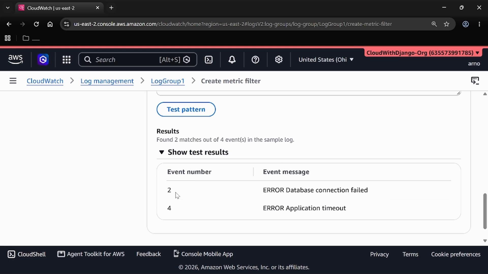The image size is (488, 274).
Task: Close the CloudWatch browser tab
Action: pyautogui.click(x=98, y=8)
